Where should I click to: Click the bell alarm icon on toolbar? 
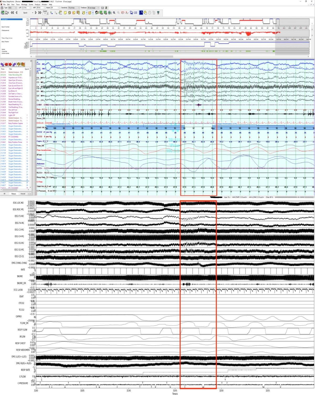145,12
